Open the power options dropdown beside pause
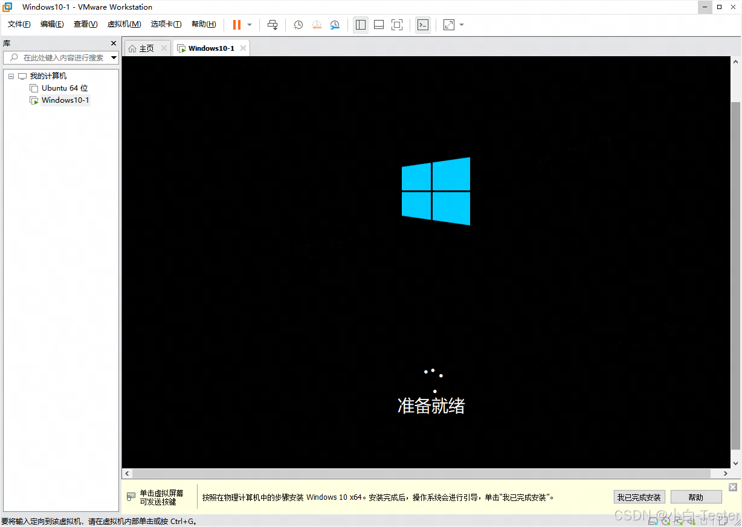This screenshot has height=527, width=742. 250,25
